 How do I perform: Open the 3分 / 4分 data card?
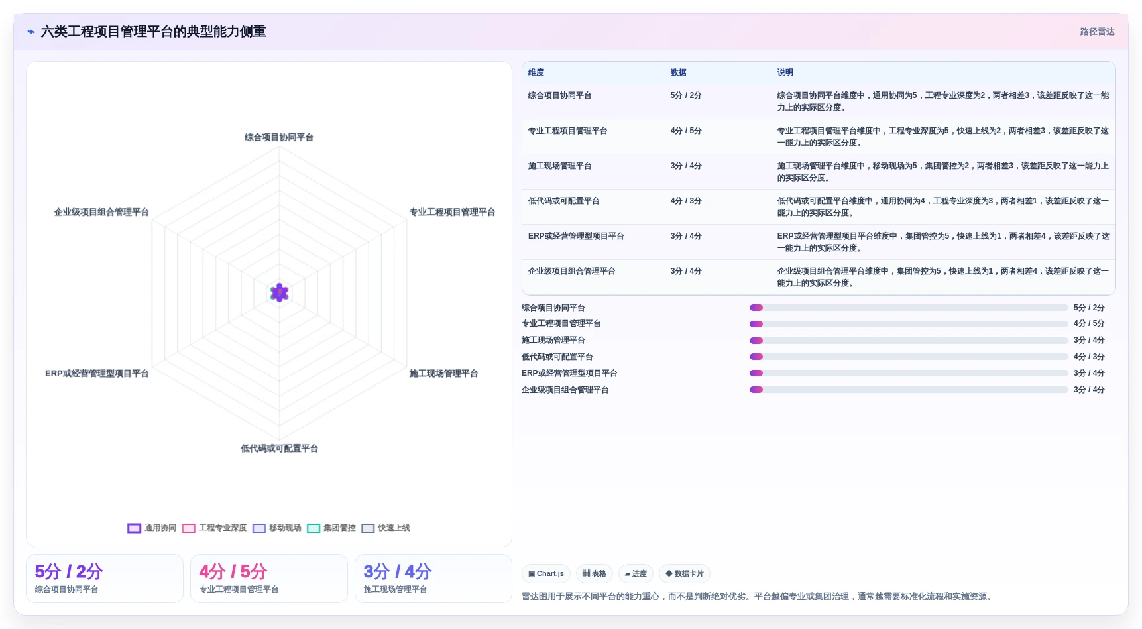433,579
